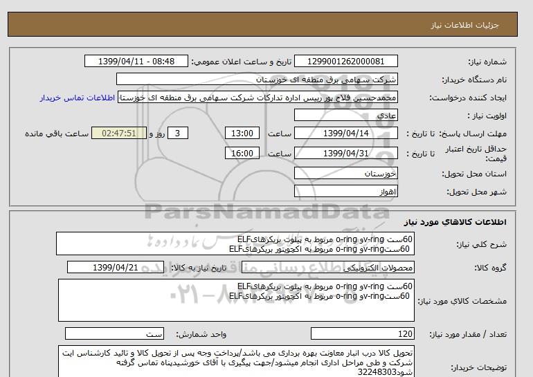Open the اطلاعات تماس خریدار link
533x377 pixels.
click(78, 98)
